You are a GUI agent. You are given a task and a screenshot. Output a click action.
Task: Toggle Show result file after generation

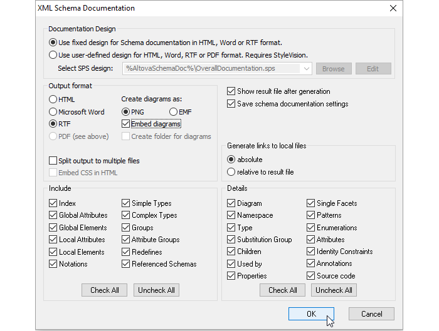(231, 91)
